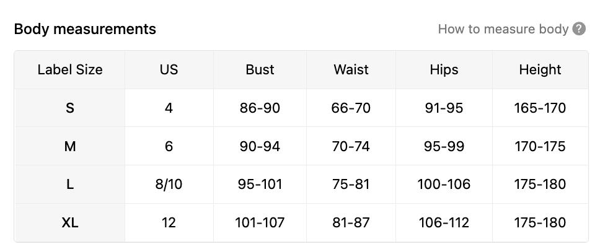Click the 106-112 hips measurement cell
Viewport: 600px width, 249px height.
click(444, 222)
